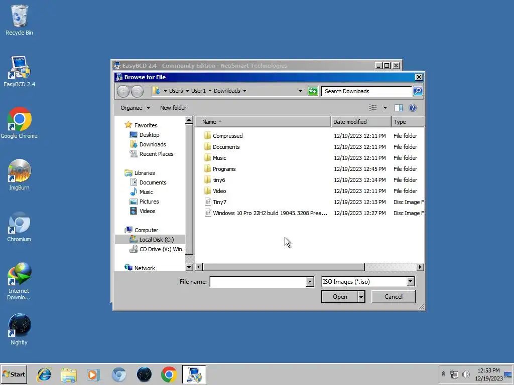Sort by Type column header
Screen dimensions: 514x385
point(408,121)
